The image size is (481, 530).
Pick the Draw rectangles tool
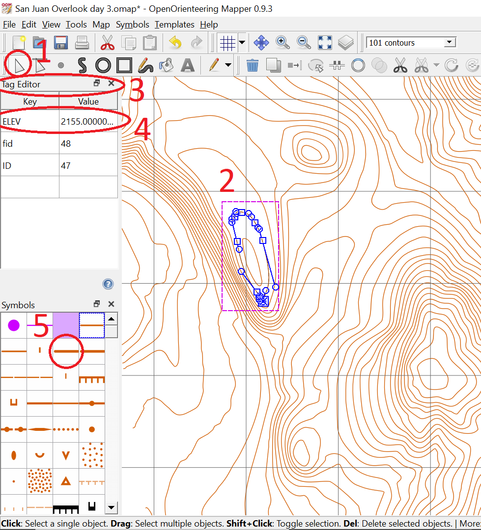tap(123, 65)
